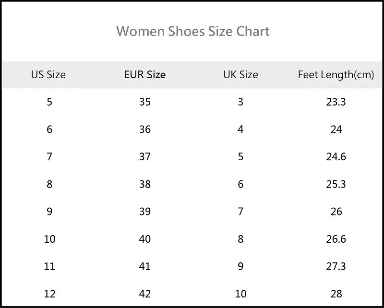The height and width of the screenshot is (308, 384).
Task: Select EUR size 40 cell
Action: [145, 239]
